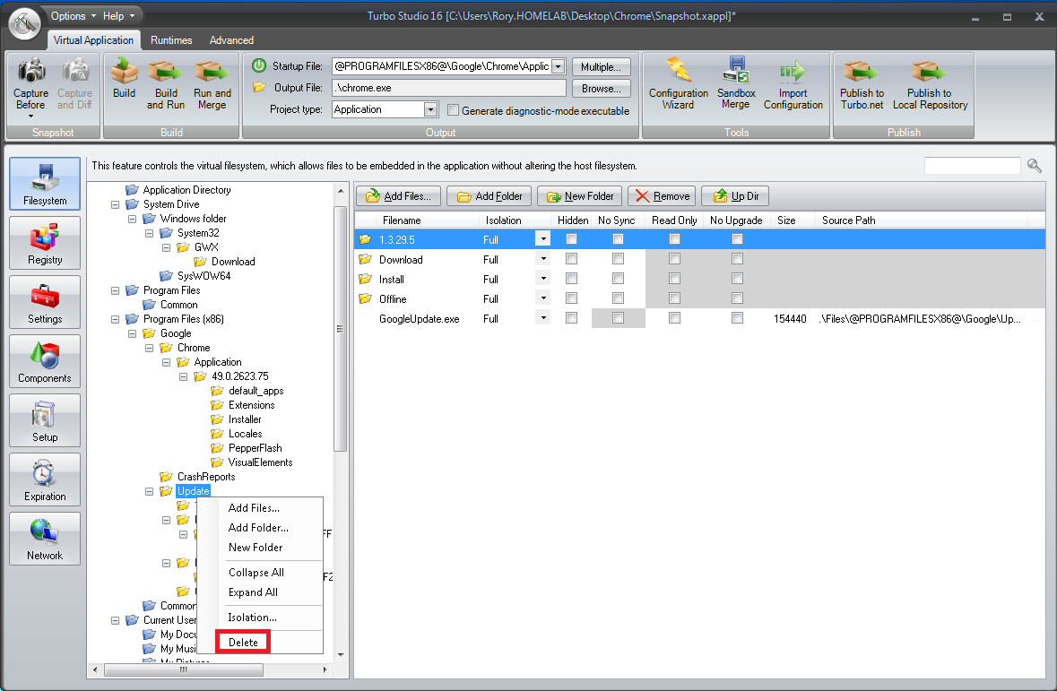The image size is (1057, 691).
Task: Click the search input field
Action: pos(972,165)
